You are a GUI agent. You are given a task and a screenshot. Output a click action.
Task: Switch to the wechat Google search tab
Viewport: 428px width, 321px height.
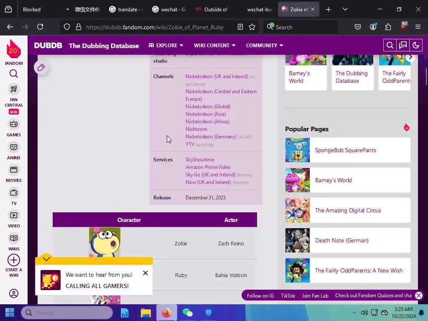(170, 9)
